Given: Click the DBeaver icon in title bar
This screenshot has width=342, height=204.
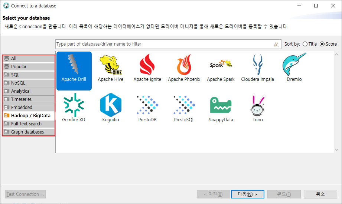Looking at the screenshot, I should 6,6.
